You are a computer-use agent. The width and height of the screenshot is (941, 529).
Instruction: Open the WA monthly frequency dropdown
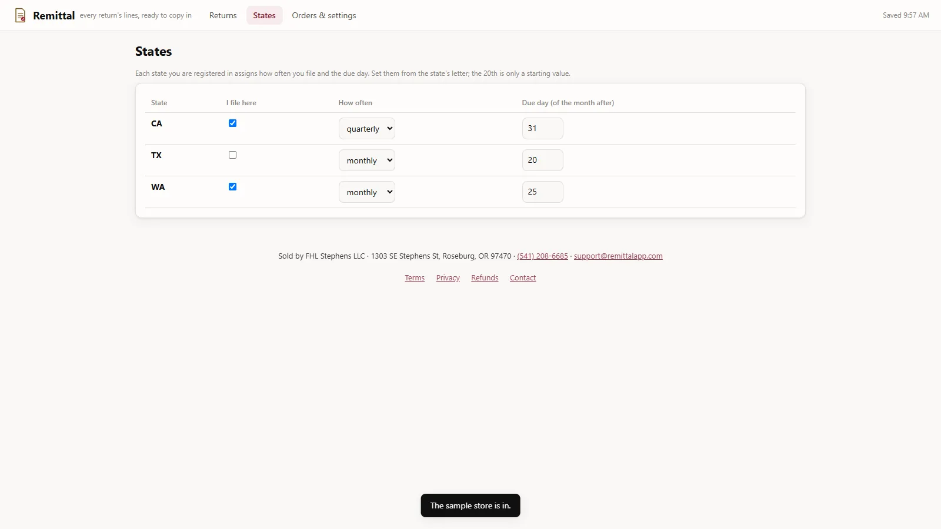click(x=366, y=192)
